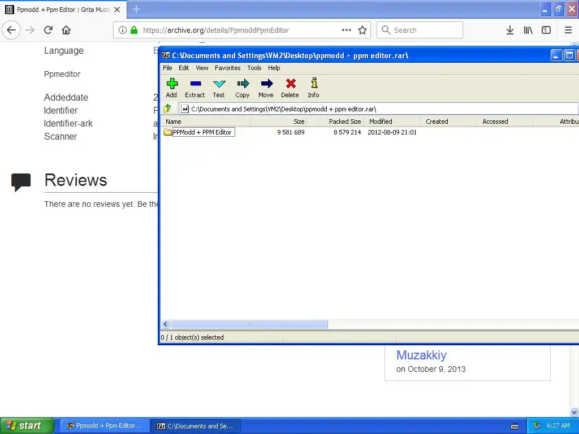Image resolution: width=579 pixels, height=434 pixels.
Task: Reload the archive.org page
Action: pos(48,30)
